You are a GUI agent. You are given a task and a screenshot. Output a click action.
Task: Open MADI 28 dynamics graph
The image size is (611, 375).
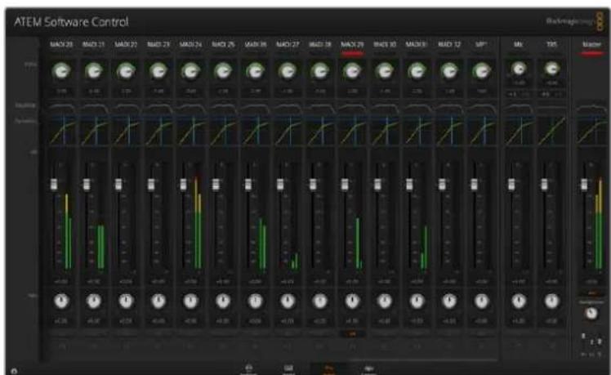[320, 132]
